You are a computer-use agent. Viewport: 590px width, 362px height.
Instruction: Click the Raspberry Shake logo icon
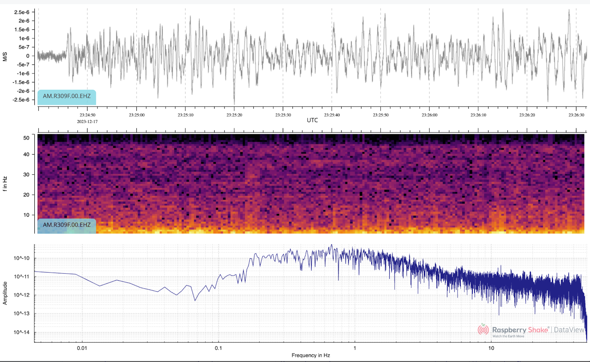coord(483,330)
